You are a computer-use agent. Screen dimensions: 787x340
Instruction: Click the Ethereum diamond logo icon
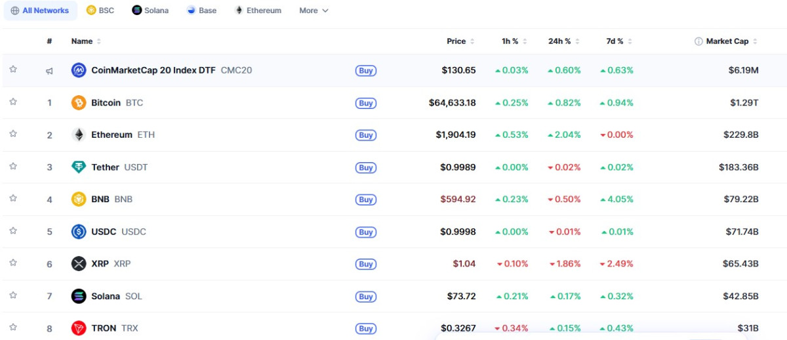79,135
